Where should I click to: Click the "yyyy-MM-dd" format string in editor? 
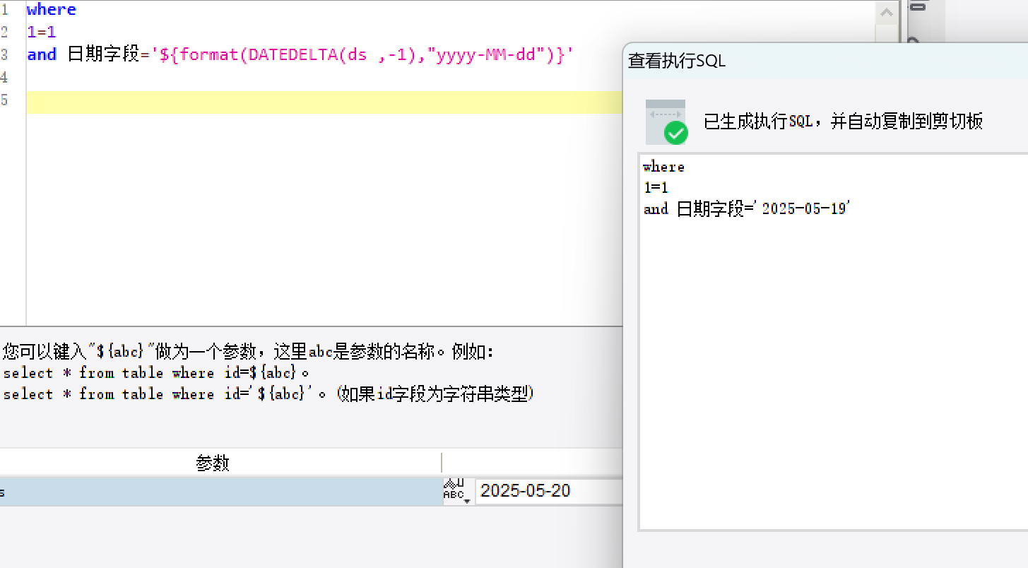click(486, 55)
